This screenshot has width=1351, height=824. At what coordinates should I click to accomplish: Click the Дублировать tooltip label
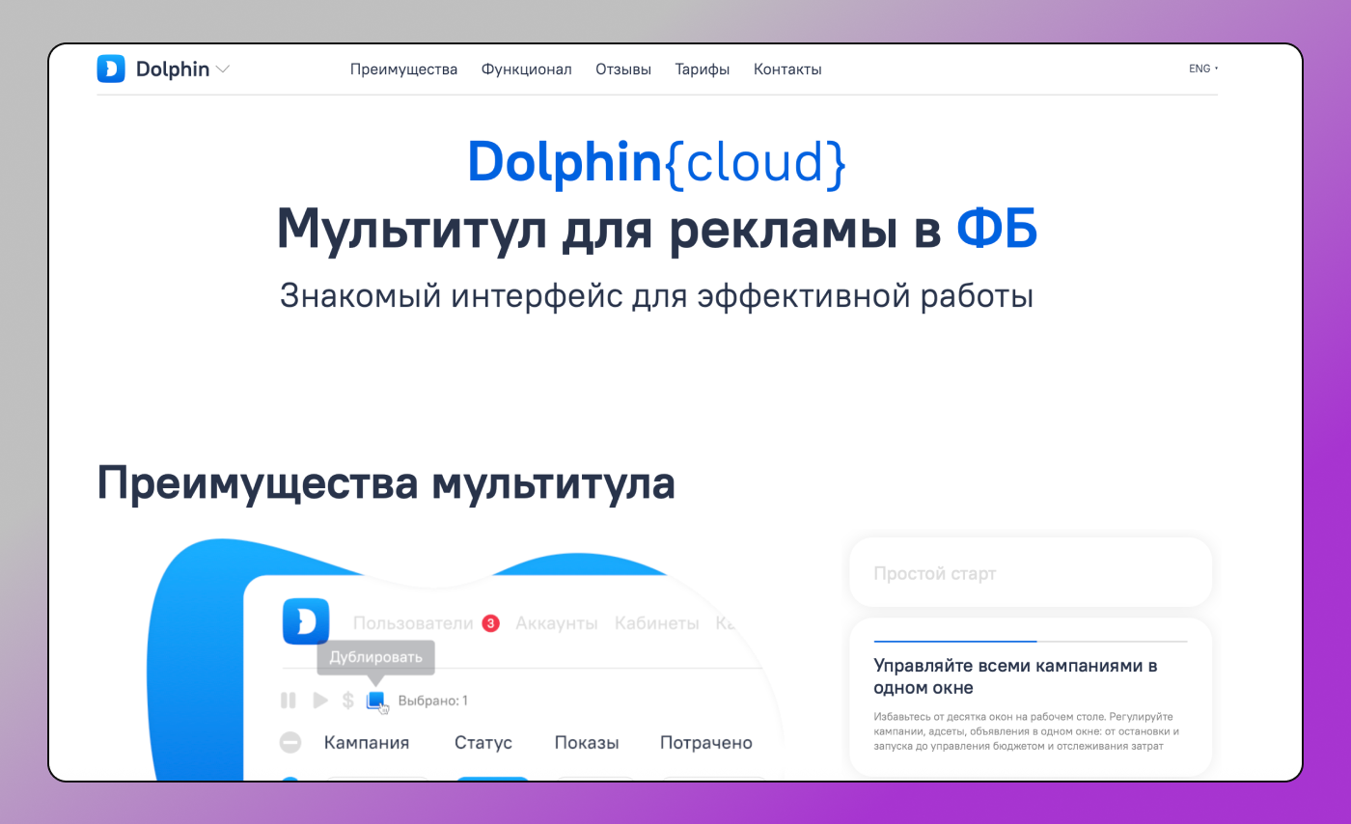pos(375,657)
